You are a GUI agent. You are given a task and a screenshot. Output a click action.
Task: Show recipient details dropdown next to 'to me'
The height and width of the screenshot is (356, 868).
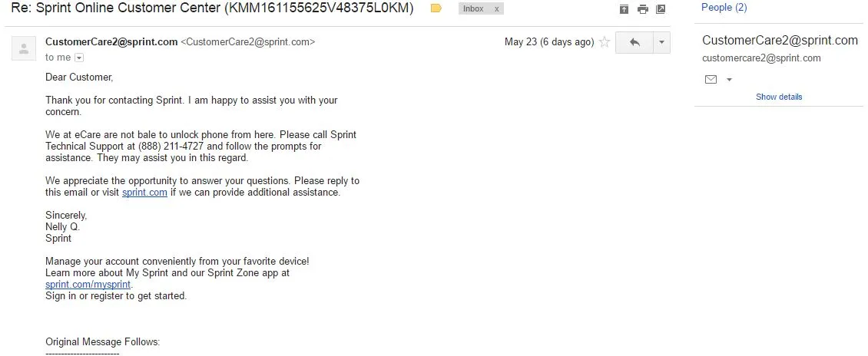click(x=78, y=58)
